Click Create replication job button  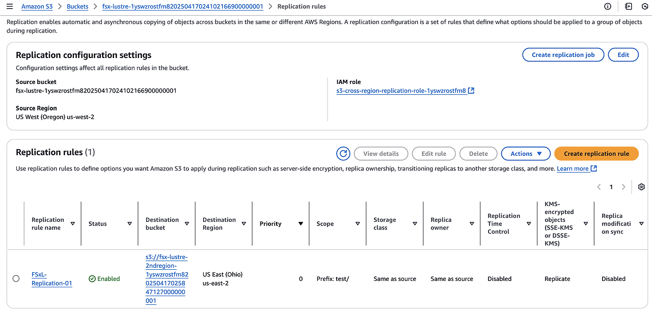tap(563, 55)
